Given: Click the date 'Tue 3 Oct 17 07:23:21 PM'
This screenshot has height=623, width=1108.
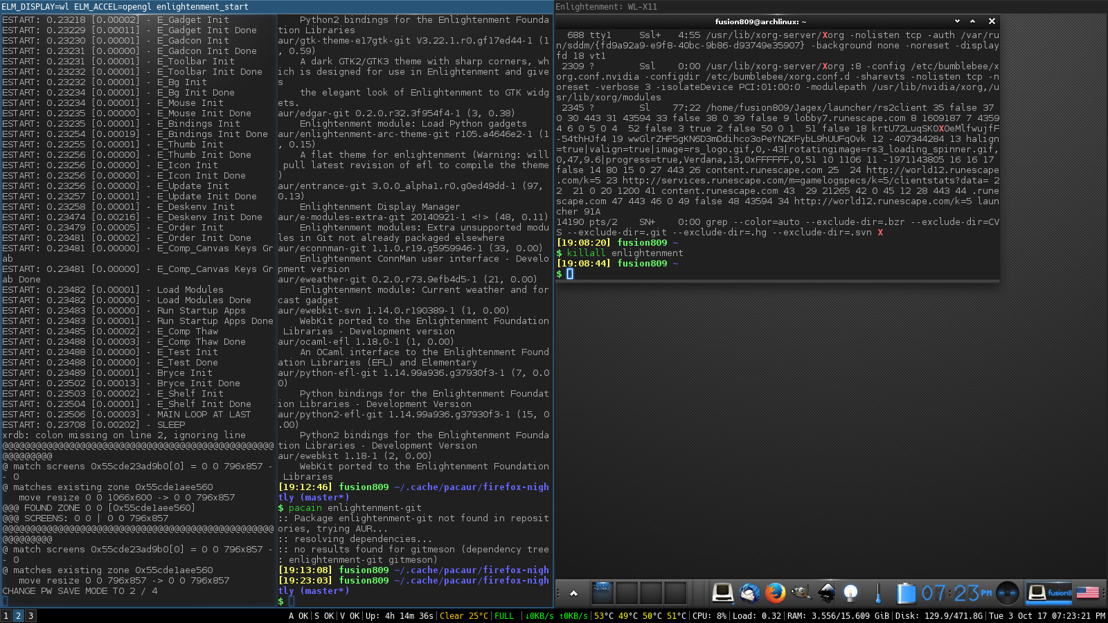Looking at the screenshot, I should 1047,615.
